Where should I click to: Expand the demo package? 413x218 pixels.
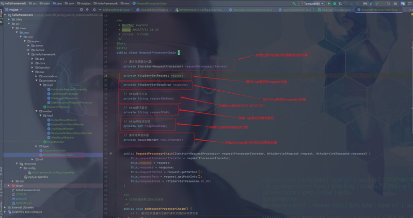[x=28, y=45]
